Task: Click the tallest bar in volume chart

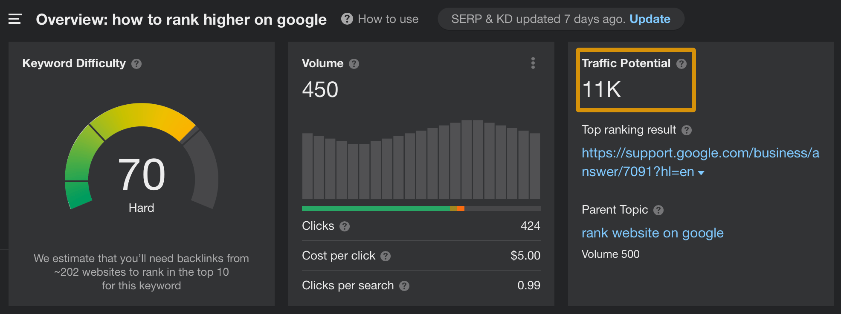Action: click(472, 160)
